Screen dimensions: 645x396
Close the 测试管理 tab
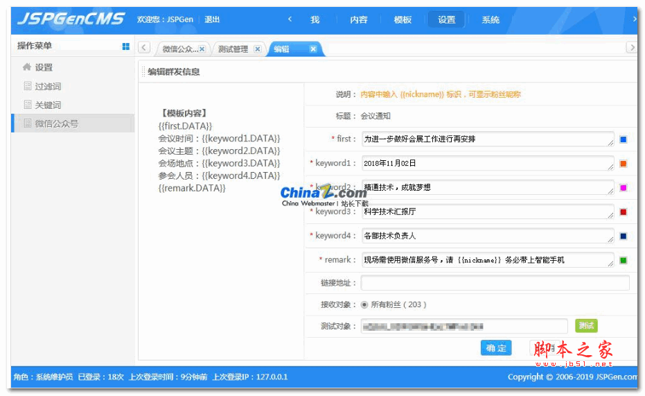pos(257,49)
